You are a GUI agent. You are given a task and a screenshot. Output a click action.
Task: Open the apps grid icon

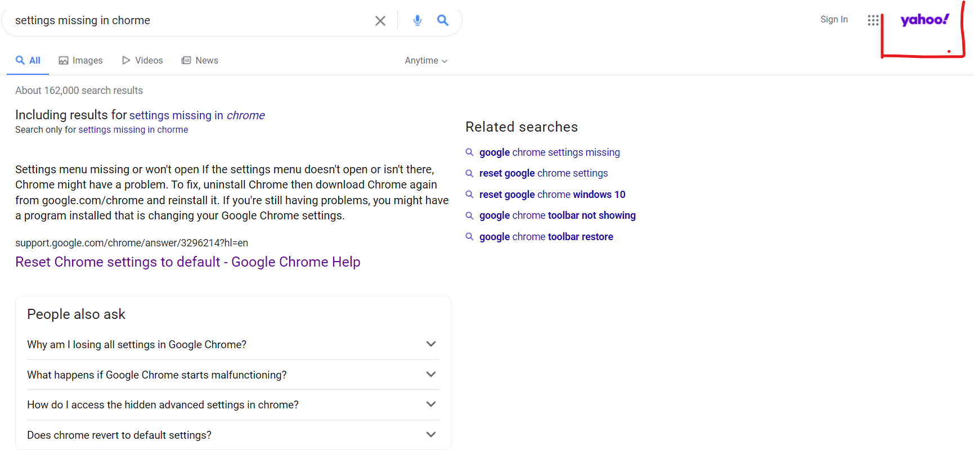point(873,20)
